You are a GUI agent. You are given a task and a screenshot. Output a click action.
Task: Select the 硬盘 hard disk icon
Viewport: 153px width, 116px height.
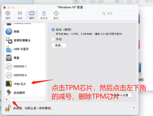(9, 58)
